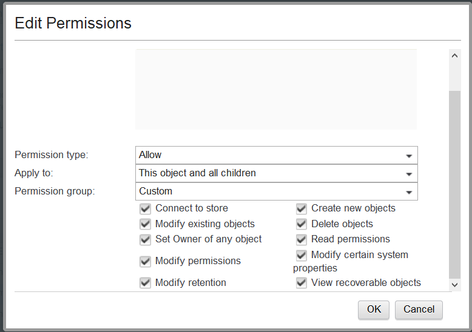Expand the Apply to dropdown
The height and width of the screenshot is (332, 472).
pos(276,173)
